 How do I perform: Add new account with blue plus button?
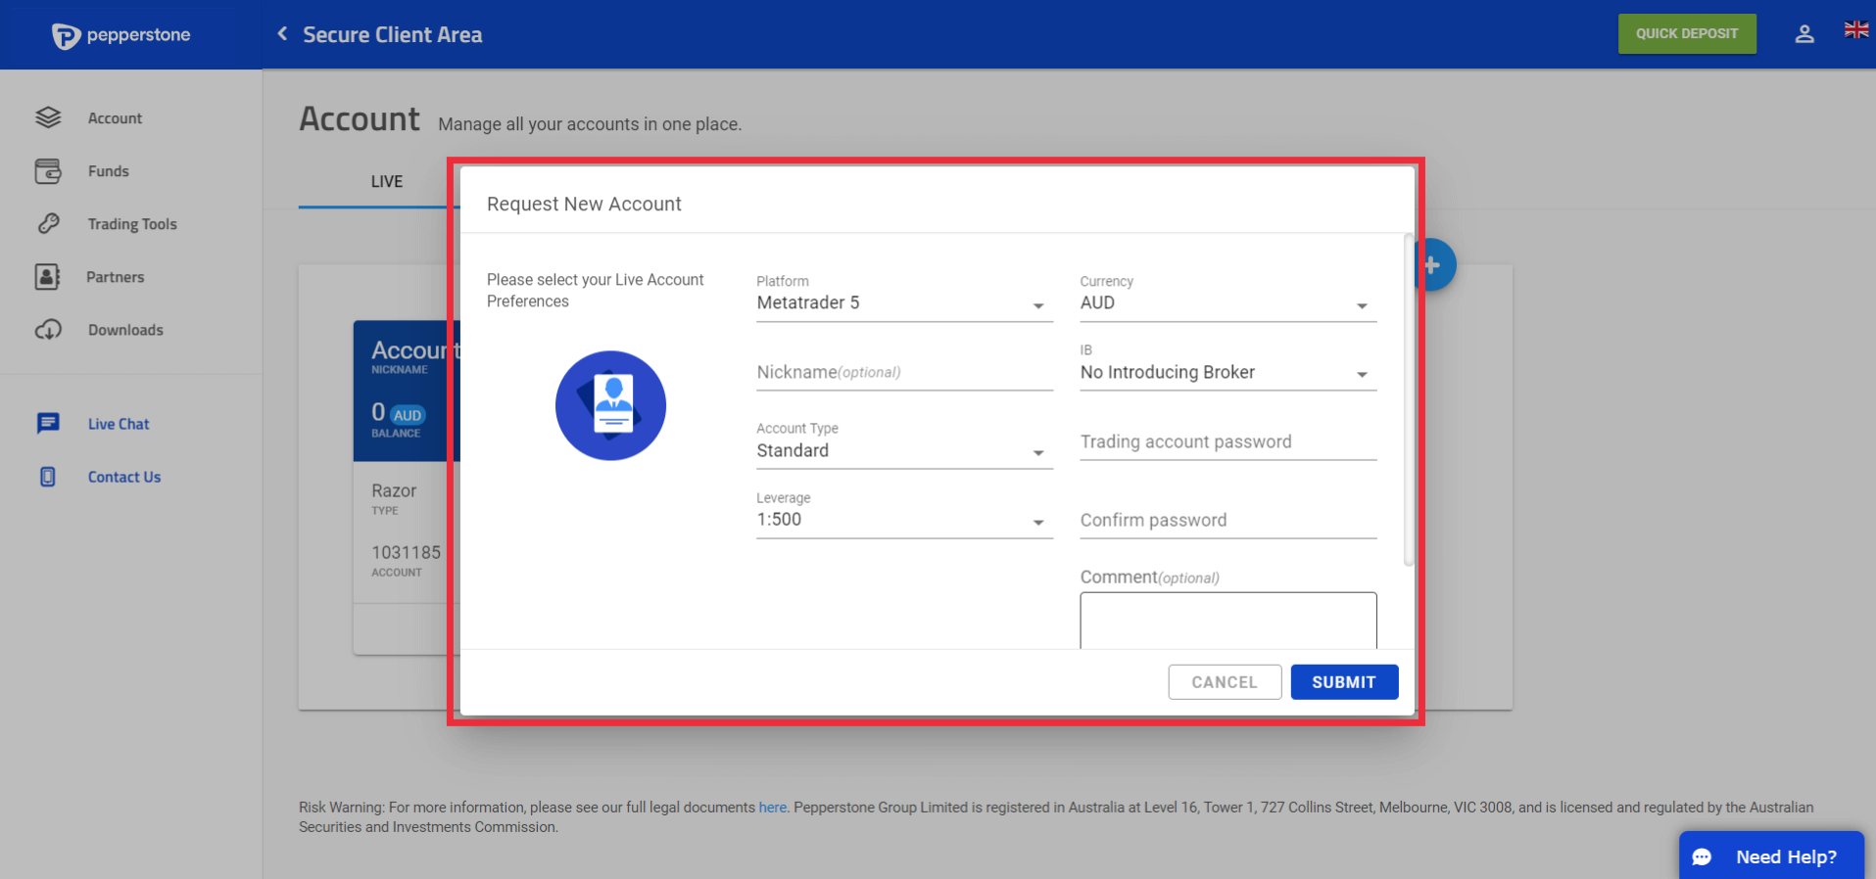pos(1433,265)
